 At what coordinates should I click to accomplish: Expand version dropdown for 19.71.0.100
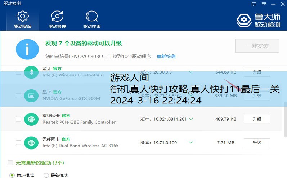[x=191, y=142]
